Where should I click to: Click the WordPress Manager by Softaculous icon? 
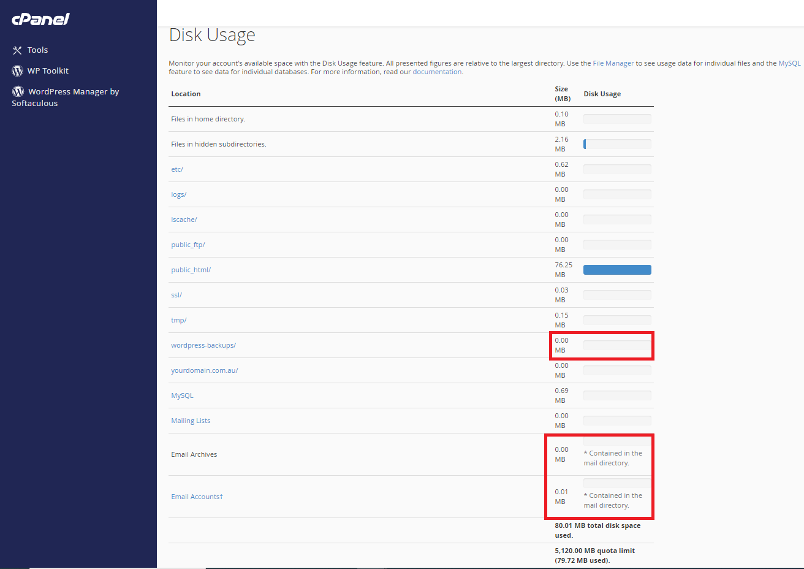tap(18, 91)
